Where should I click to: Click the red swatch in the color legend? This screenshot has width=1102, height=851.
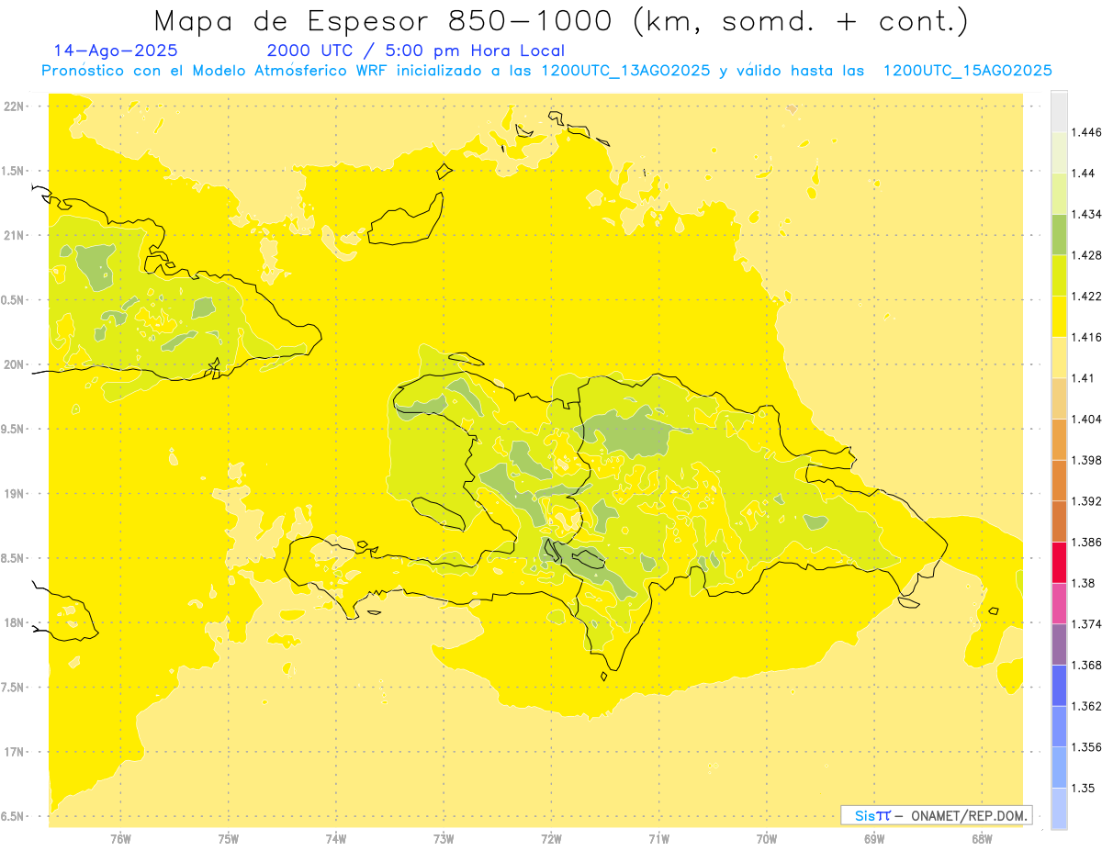pos(1059,562)
